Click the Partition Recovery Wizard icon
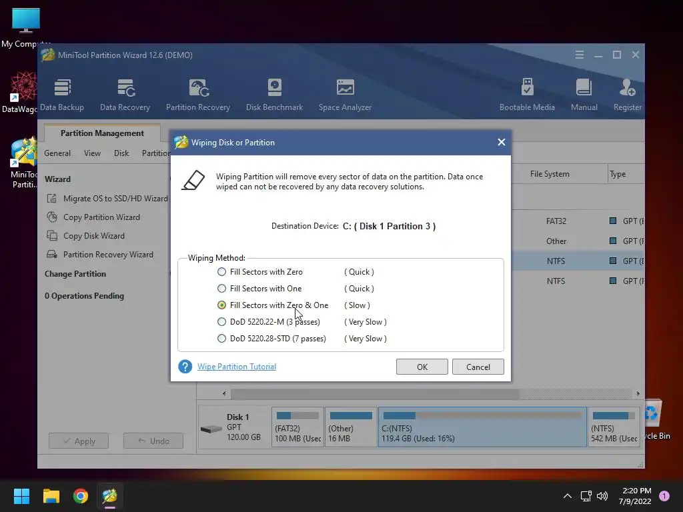 point(52,254)
